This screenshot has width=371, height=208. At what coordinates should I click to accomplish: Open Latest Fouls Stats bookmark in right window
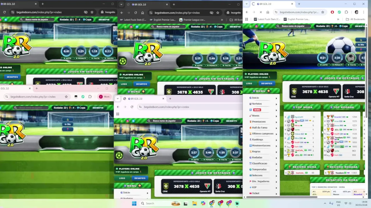coord(267,19)
